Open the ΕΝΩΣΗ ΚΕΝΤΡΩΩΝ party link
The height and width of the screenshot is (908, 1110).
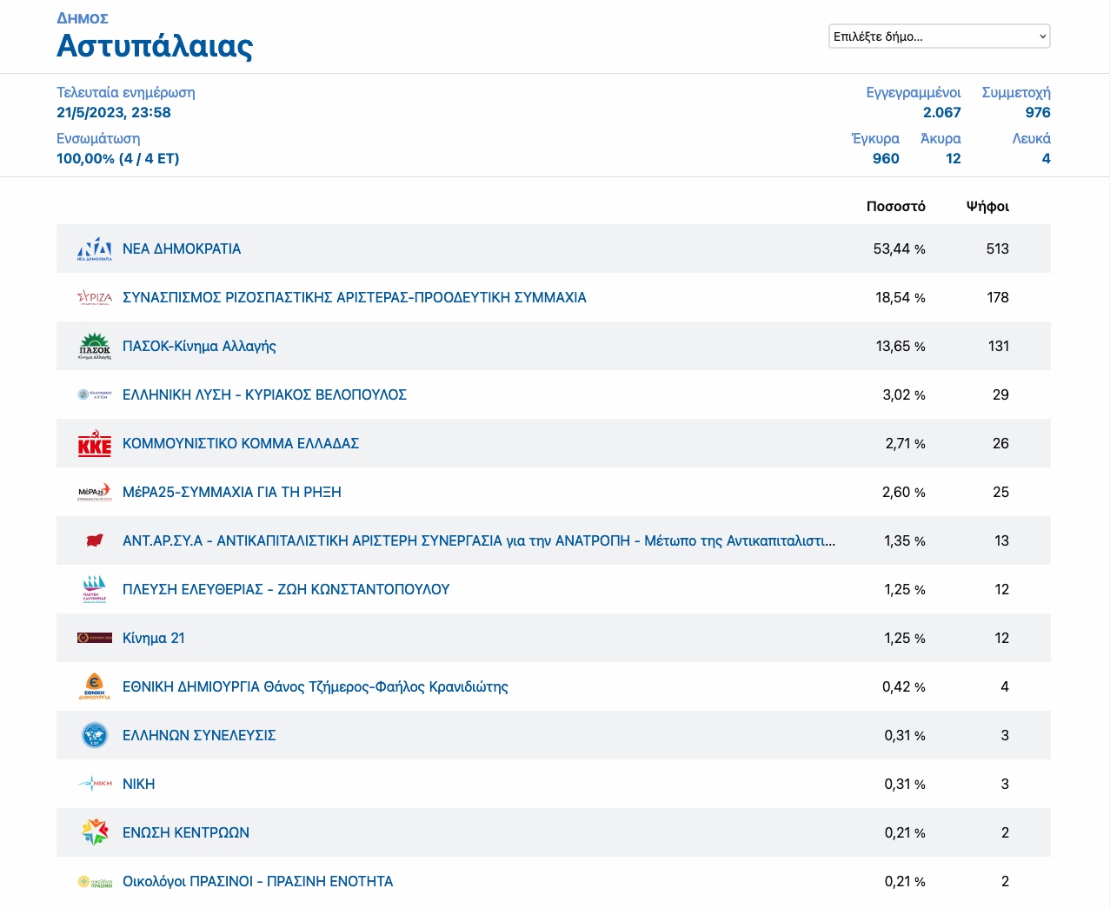(186, 832)
